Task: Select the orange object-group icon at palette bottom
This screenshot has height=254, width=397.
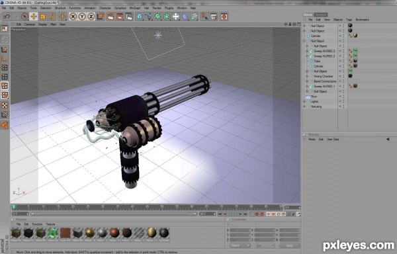Action: 5,125
